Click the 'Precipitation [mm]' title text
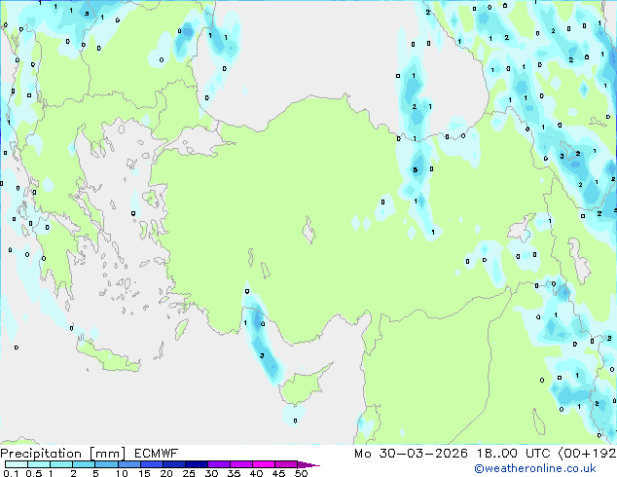This screenshot has height=477, width=617. (x=63, y=454)
